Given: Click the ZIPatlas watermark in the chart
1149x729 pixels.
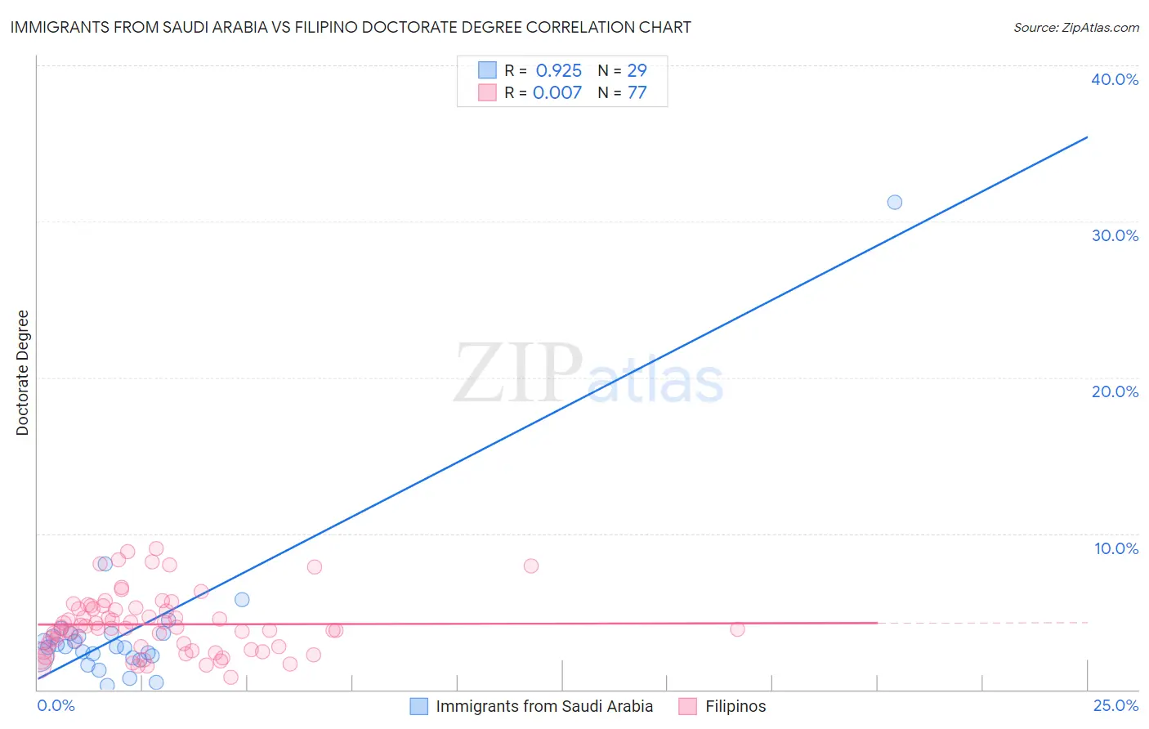Looking at the screenshot, I should pyautogui.click(x=588, y=375).
